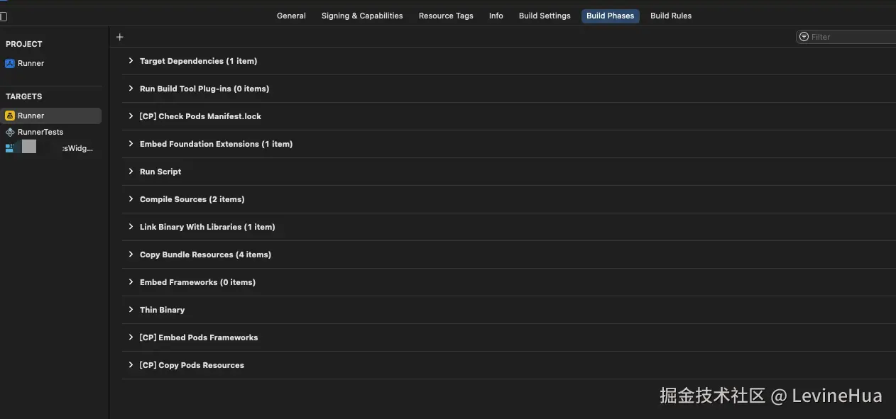This screenshot has height=419, width=896.
Task: Click [CP] Check Pods Manifest.lock title
Action: click(x=200, y=116)
